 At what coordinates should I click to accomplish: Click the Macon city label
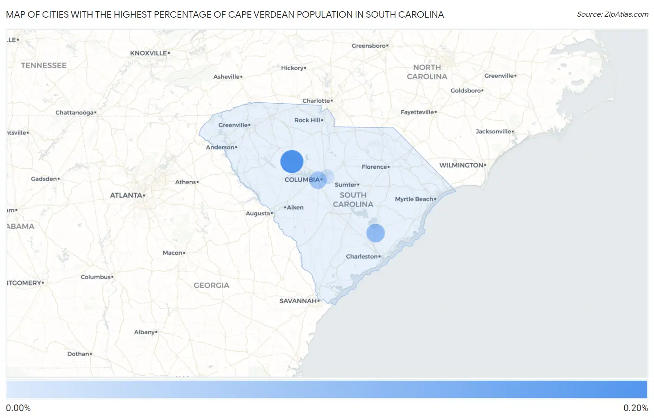point(173,253)
